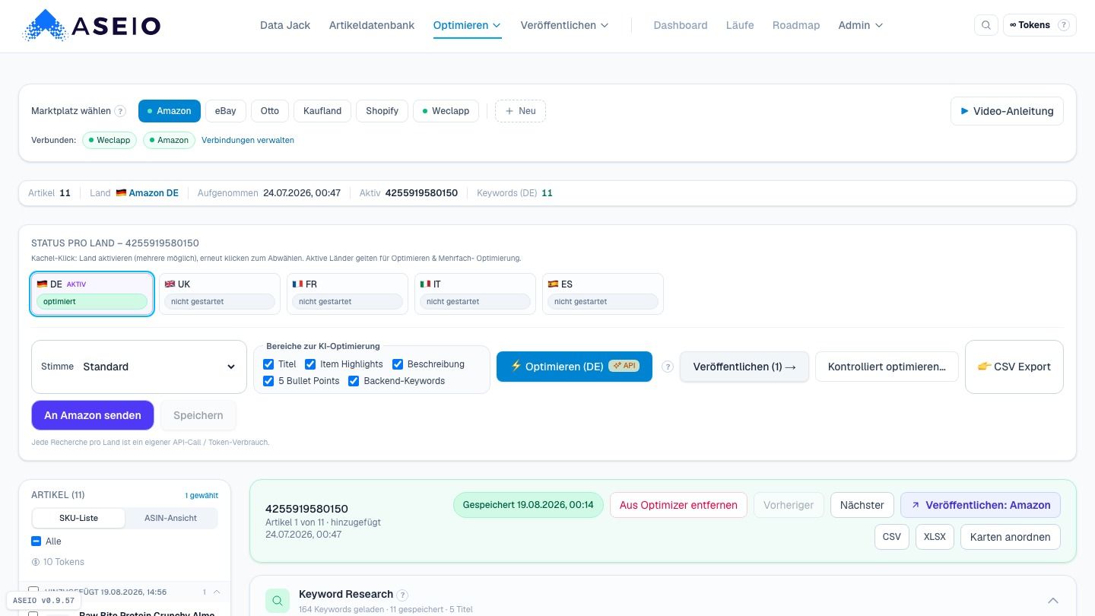This screenshot has height=616, width=1095.
Task: Click the ASEIO logo
Action: 92,25
